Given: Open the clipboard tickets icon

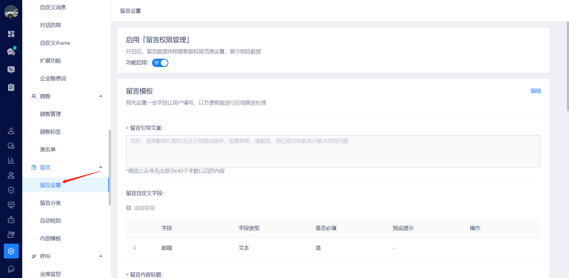Looking at the screenshot, I should coord(11,87).
